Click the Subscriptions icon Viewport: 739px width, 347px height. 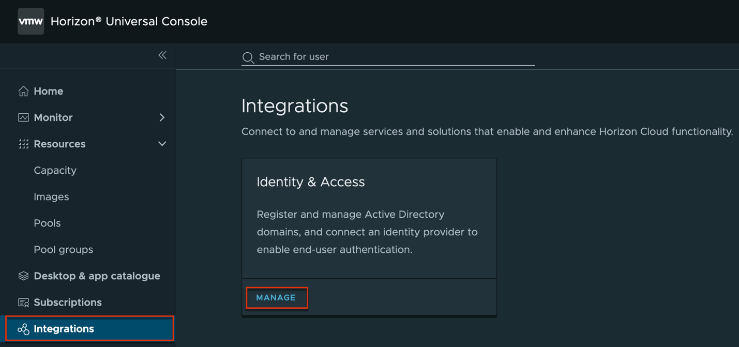coord(23,303)
